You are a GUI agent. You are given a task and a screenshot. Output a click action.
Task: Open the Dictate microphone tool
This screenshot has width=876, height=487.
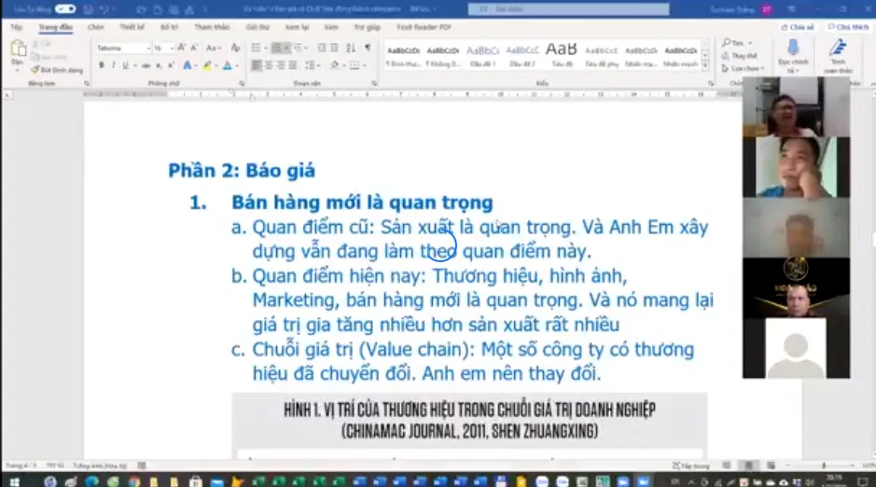click(793, 52)
